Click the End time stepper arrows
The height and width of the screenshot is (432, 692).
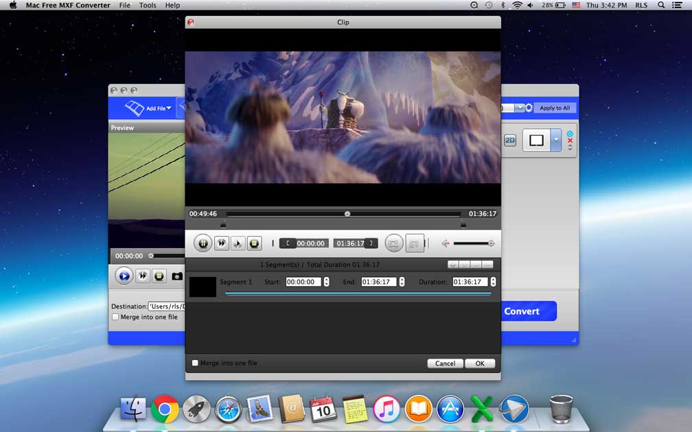[x=402, y=282]
